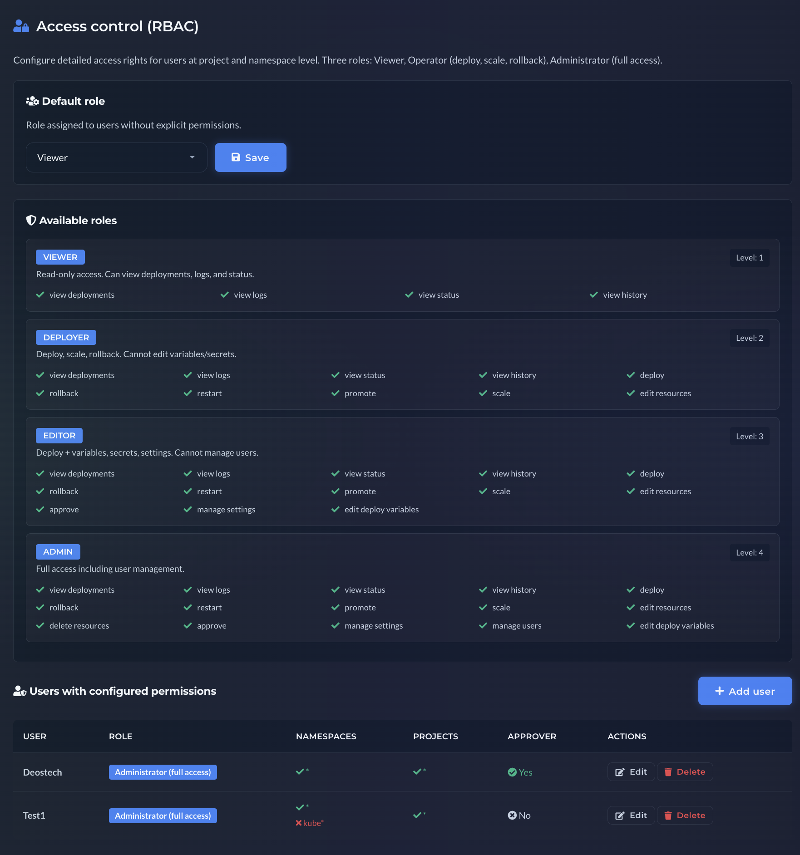The width and height of the screenshot is (800, 855).
Task: Click Deostech's Administrator (full access) role badge
Action: tap(163, 772)
